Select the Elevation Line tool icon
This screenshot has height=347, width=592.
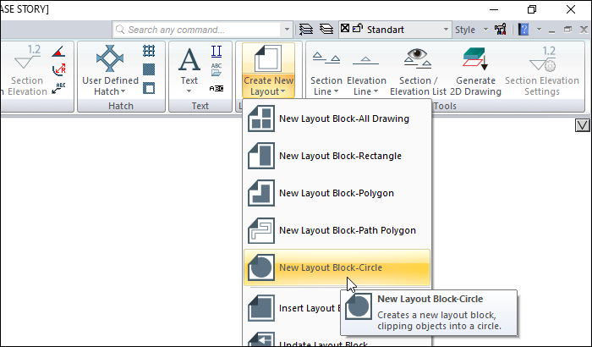tap(366, 59)
